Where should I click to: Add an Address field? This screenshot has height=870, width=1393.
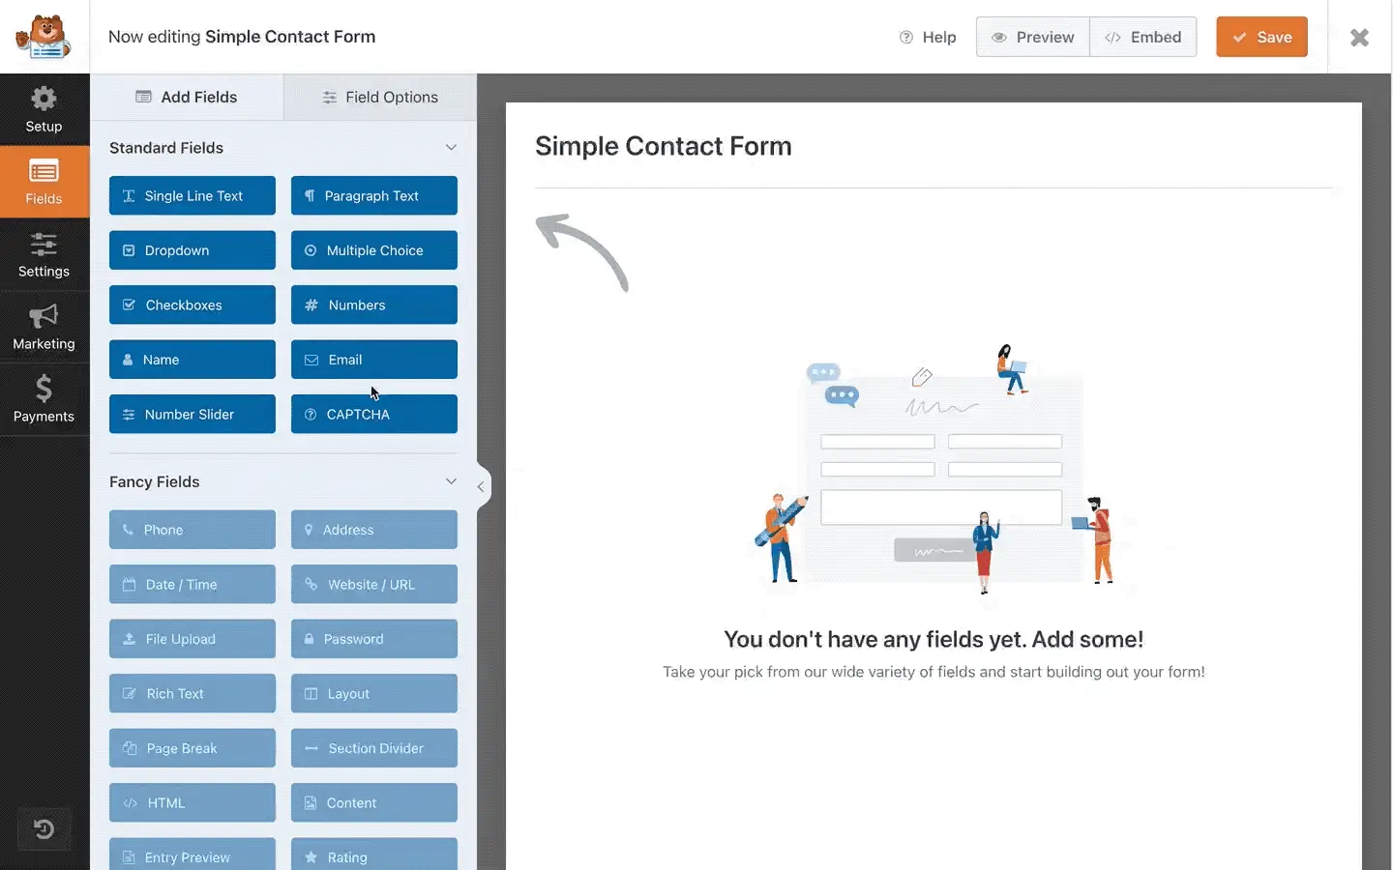[x=374, y=530]
